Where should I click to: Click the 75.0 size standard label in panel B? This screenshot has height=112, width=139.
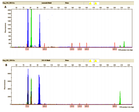click(27, 106)
